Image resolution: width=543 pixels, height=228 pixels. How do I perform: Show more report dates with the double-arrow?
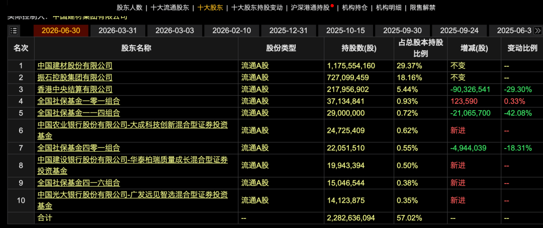pyautogui.click(x=537, y=31)
